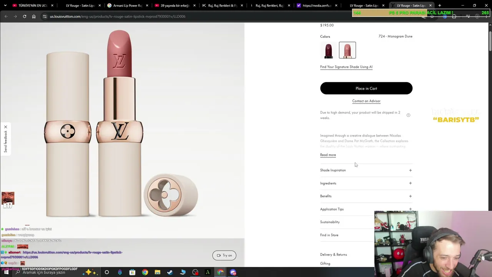Launch Microsoft Store from the taskbar

pyautogui.click(x=132, y=272)
